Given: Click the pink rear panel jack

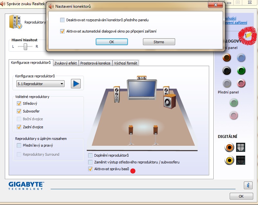Looking at the screenshot, I should click(241, 83).
